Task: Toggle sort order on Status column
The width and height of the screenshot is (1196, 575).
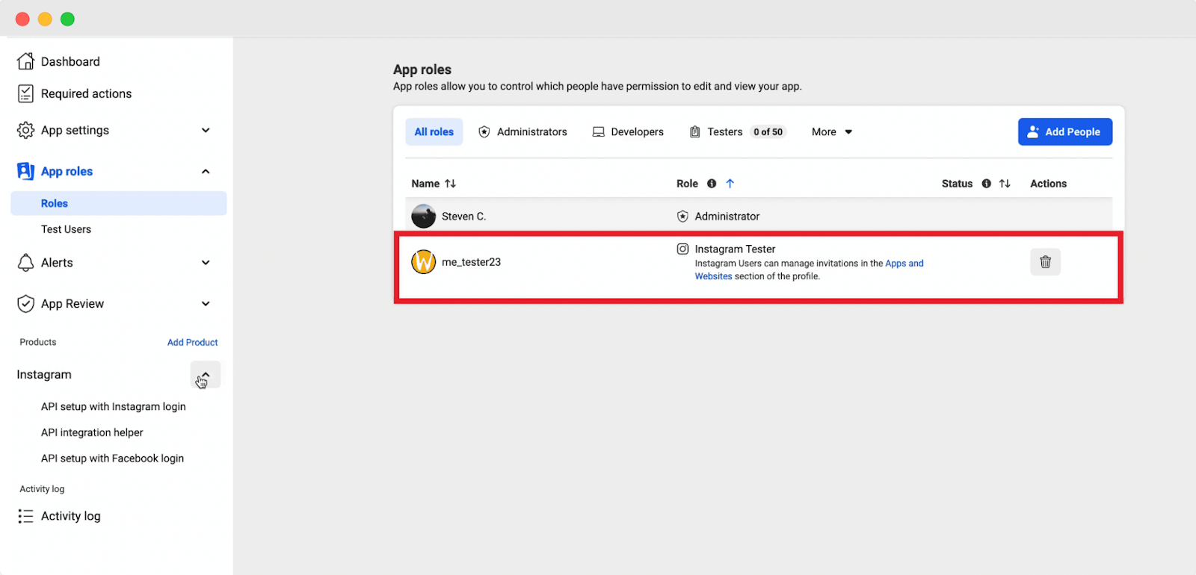Action: tap(1005, 184)
